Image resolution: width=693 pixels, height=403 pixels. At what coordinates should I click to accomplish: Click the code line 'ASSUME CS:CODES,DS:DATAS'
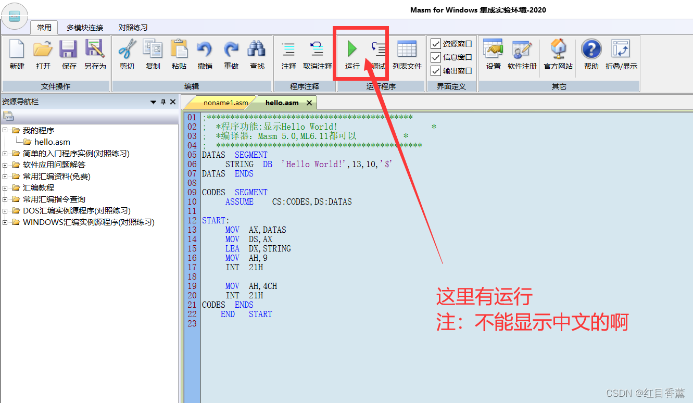(x=288, y=201)
